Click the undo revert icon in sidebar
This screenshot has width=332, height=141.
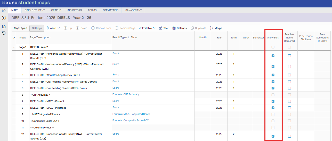click(4, 33)
